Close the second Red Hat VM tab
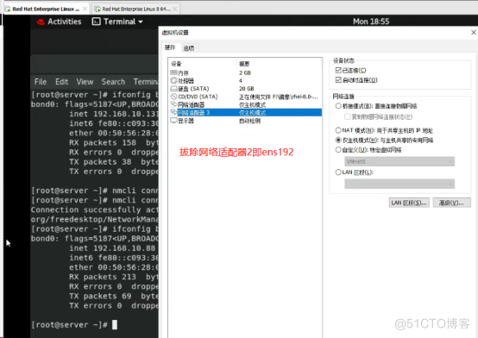 [x=175, y=9]
